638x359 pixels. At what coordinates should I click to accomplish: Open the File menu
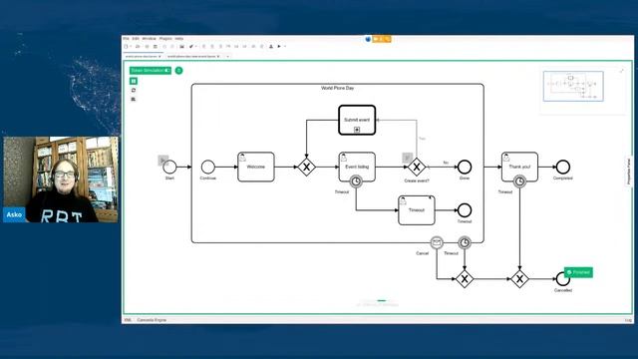(127, 39)
